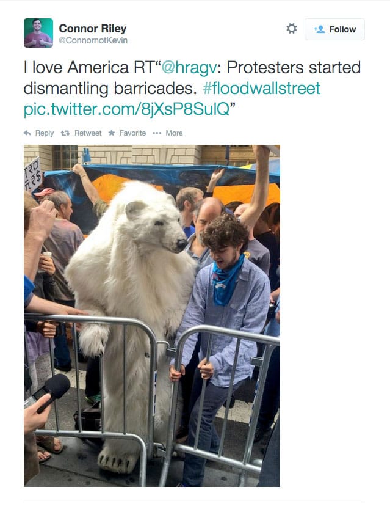Click the Retweet arrows icon
Viewport: 390px width, 512px height.
(x=65, y=133)
